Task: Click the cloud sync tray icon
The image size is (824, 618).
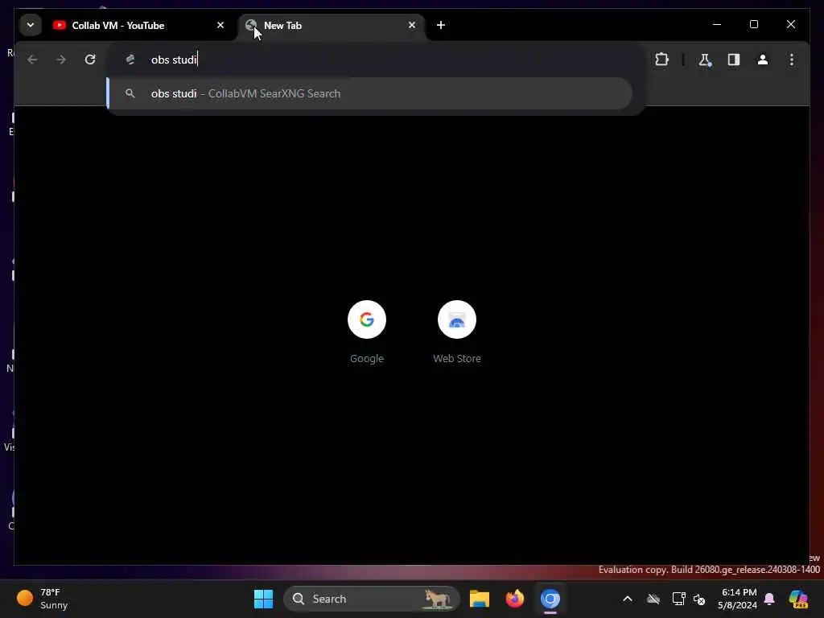Action: [x=653, y=599]
